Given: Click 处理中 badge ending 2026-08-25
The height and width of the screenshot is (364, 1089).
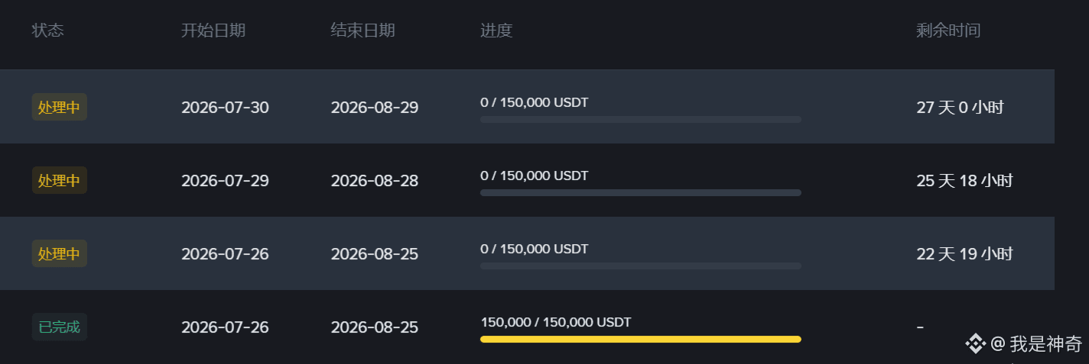Looking at the screenshot, I should (59, 253).
